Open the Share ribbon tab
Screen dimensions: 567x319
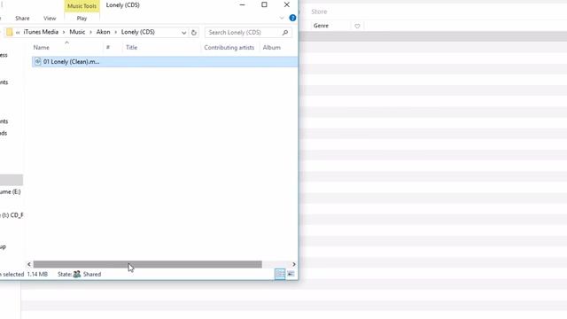pos(22,18)
